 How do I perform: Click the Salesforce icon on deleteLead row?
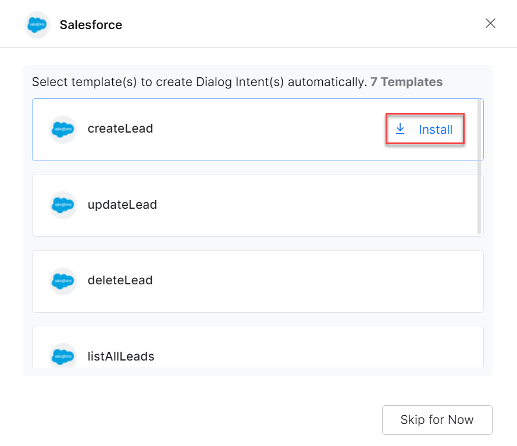click(x=63, y=281)
